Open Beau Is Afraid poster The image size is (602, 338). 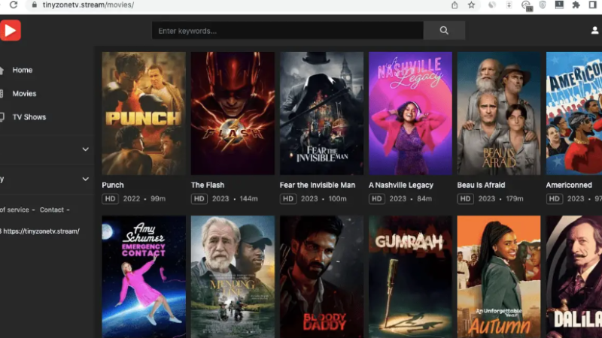click(x=498, y=113)
